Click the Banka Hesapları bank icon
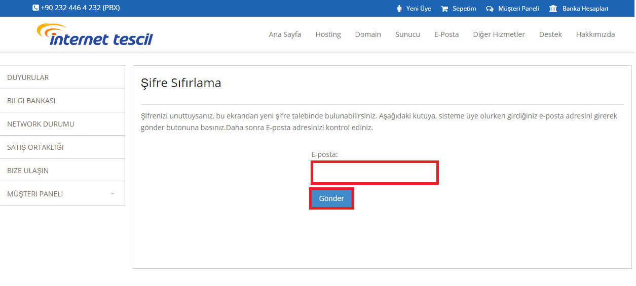636x286 pixels. (553, 9)
